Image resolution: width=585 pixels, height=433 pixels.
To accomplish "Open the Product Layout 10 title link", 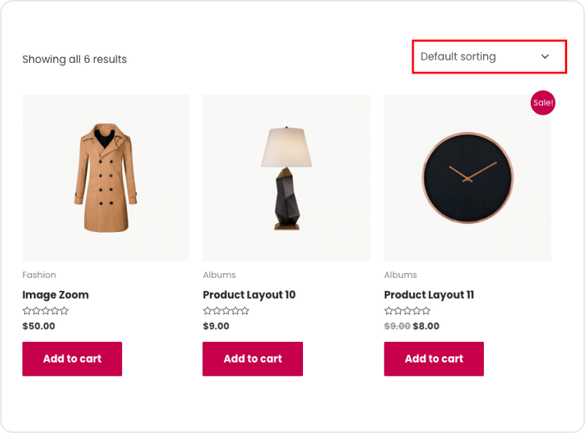I will click(249, 295).
